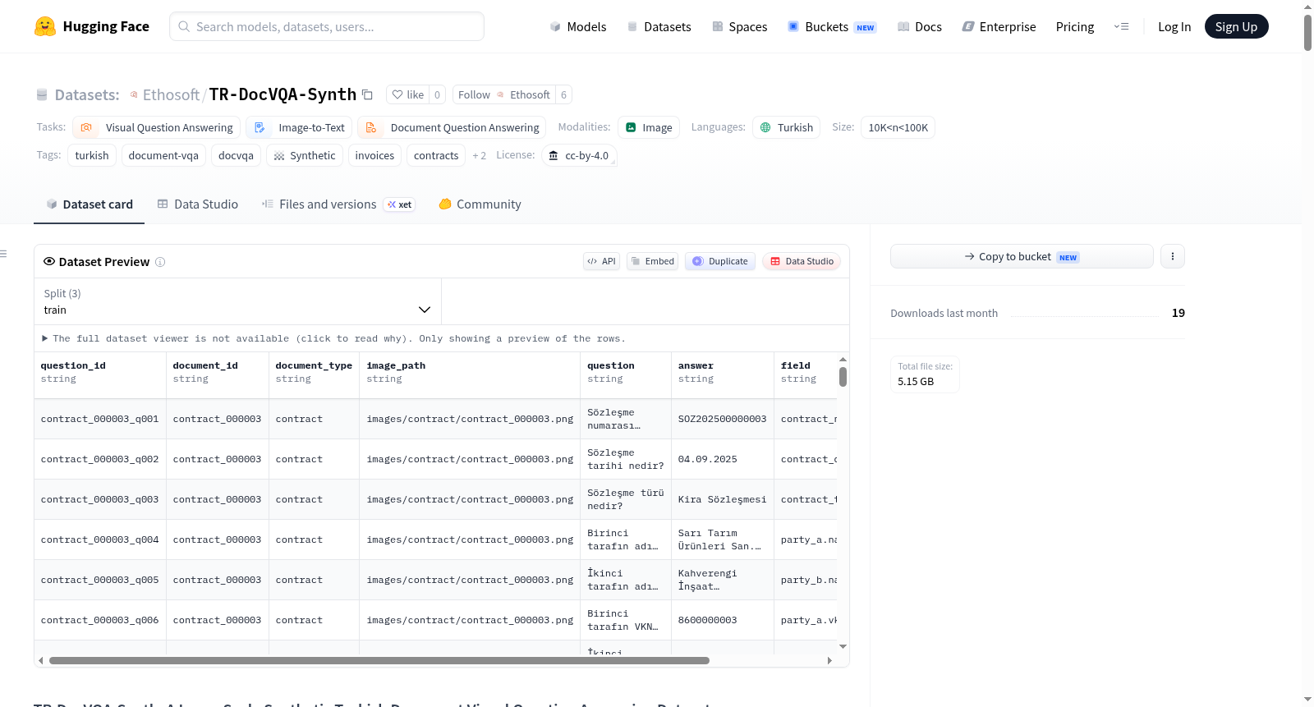Open the Split selector dropdown
The width and height of the screenshot is (1314, 707).
pos(237,301)
